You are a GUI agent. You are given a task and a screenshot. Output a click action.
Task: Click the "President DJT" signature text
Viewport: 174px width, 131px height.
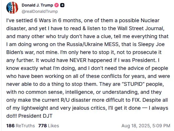[35, 116]
